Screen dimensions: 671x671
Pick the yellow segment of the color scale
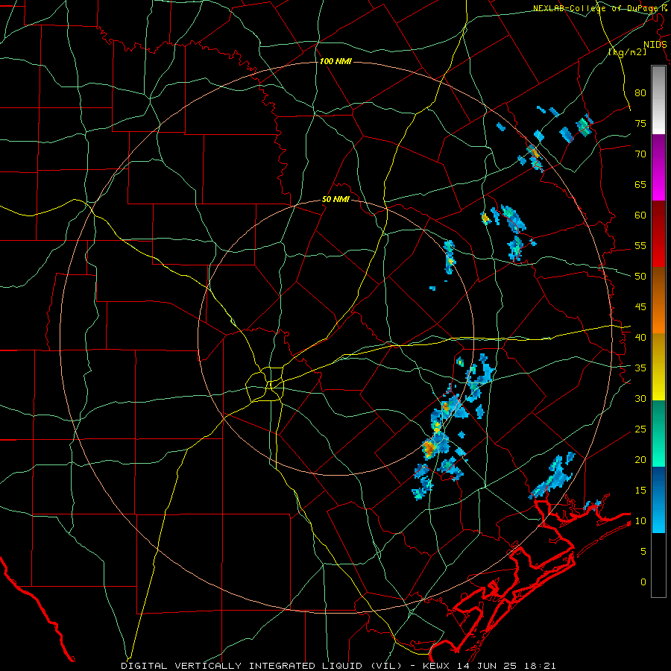658,367
